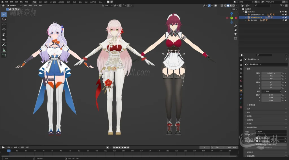The height and width of the screenshot is (160, 289).
Task: Hide the highlighted 1.1 armature eye icon
Action: (283, 17)
